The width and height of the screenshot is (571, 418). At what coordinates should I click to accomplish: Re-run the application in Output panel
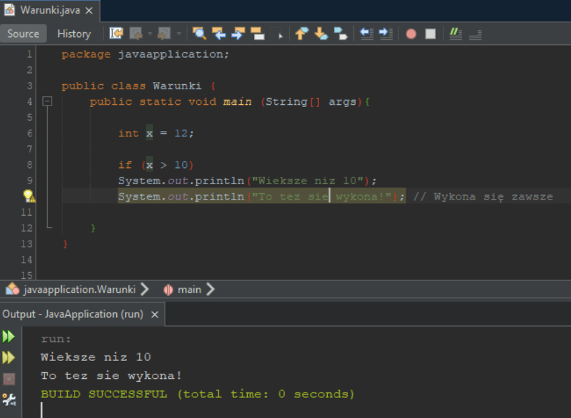click(x=9, y=336)
